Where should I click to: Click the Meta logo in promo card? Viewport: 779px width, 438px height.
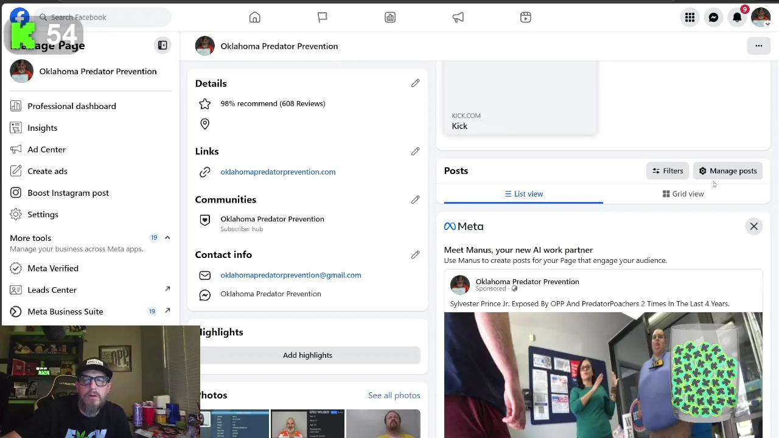click(464, 226)
